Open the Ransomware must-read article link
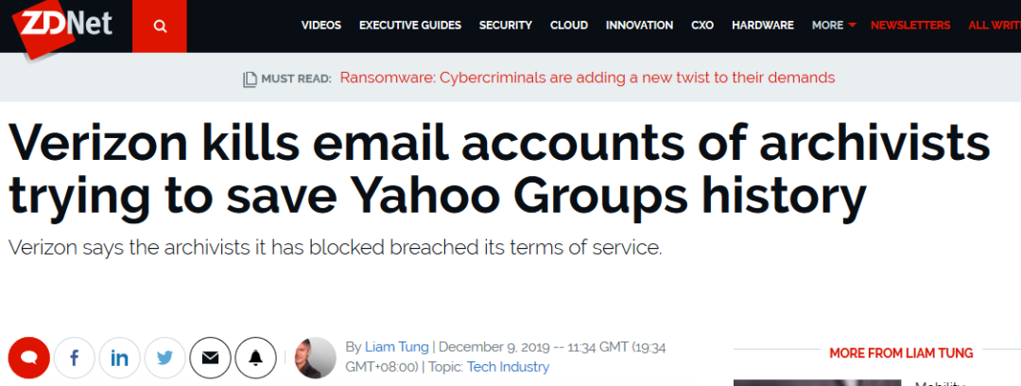1021x386 pixels. click(587, 78)
